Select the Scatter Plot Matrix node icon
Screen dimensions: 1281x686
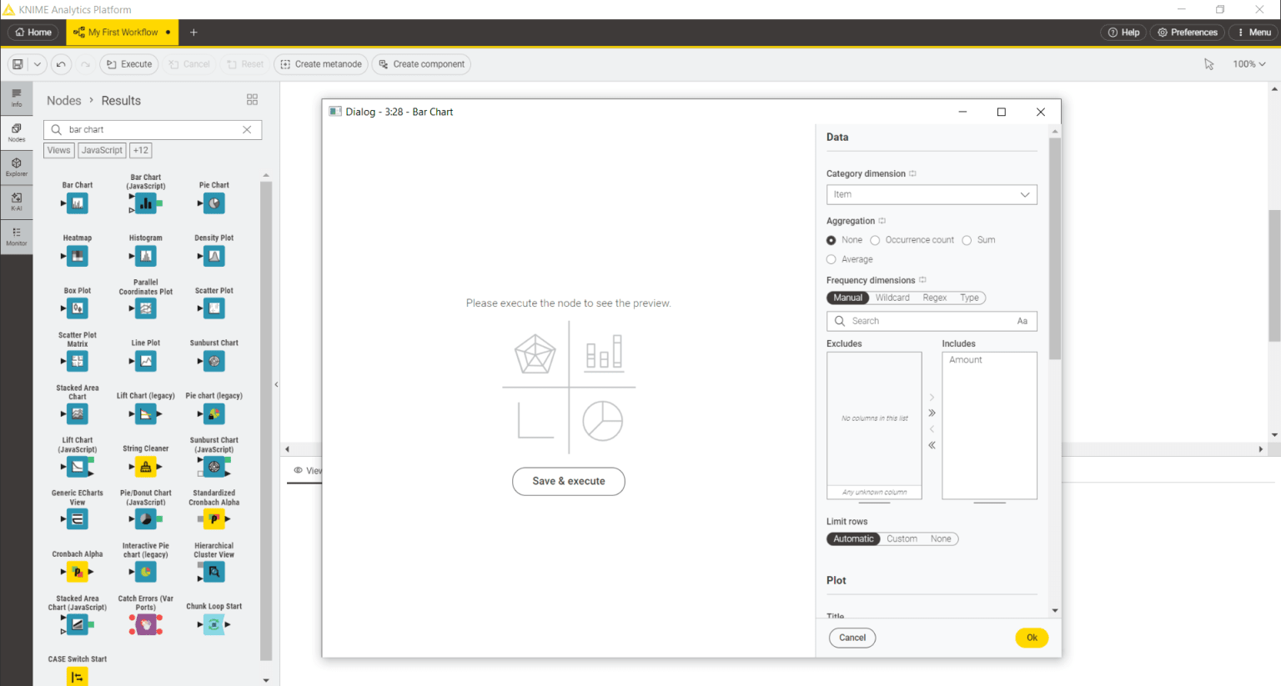pos(78,361)
